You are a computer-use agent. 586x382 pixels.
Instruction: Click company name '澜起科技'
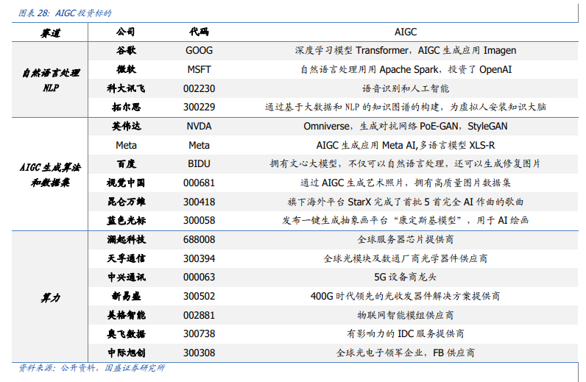point(126,239)
